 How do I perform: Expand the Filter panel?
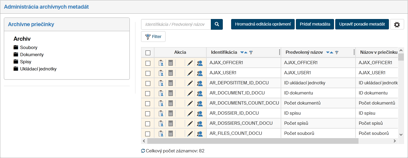(153, 37)
